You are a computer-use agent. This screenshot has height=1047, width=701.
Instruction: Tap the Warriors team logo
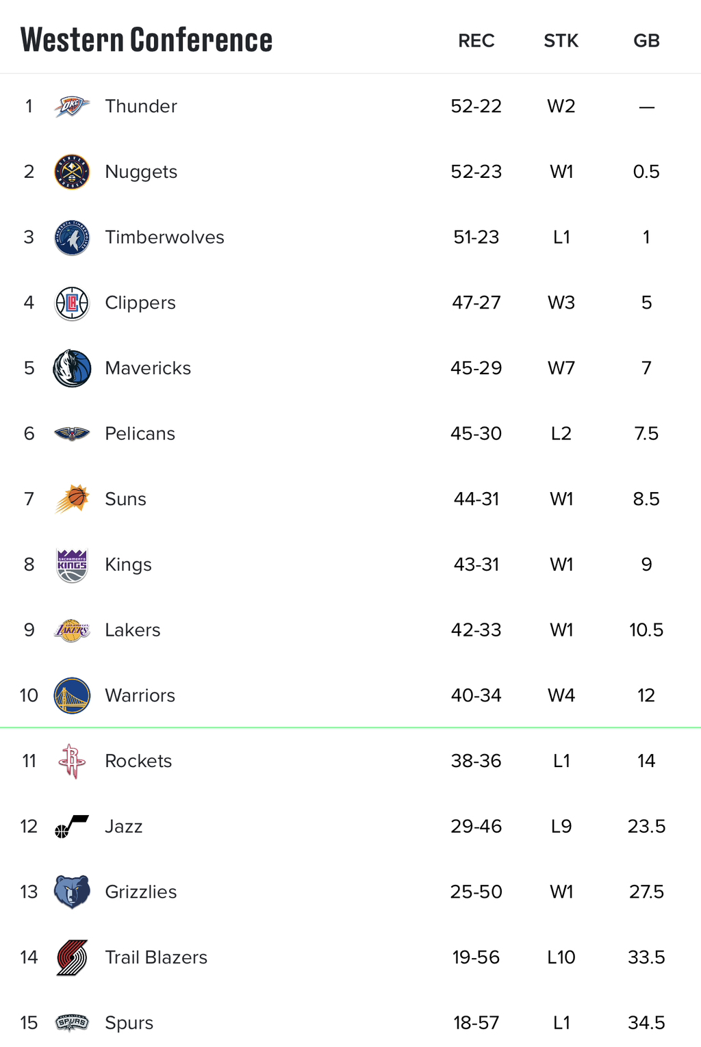click(x=72, y=695)
